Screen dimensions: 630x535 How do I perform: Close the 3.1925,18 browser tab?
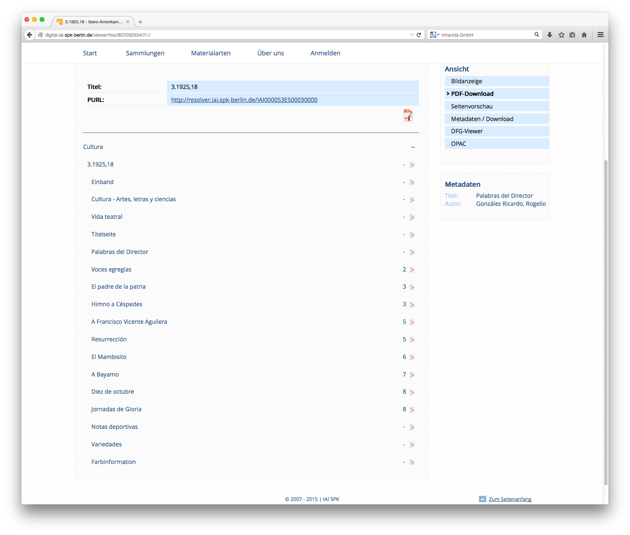[128, 22]
